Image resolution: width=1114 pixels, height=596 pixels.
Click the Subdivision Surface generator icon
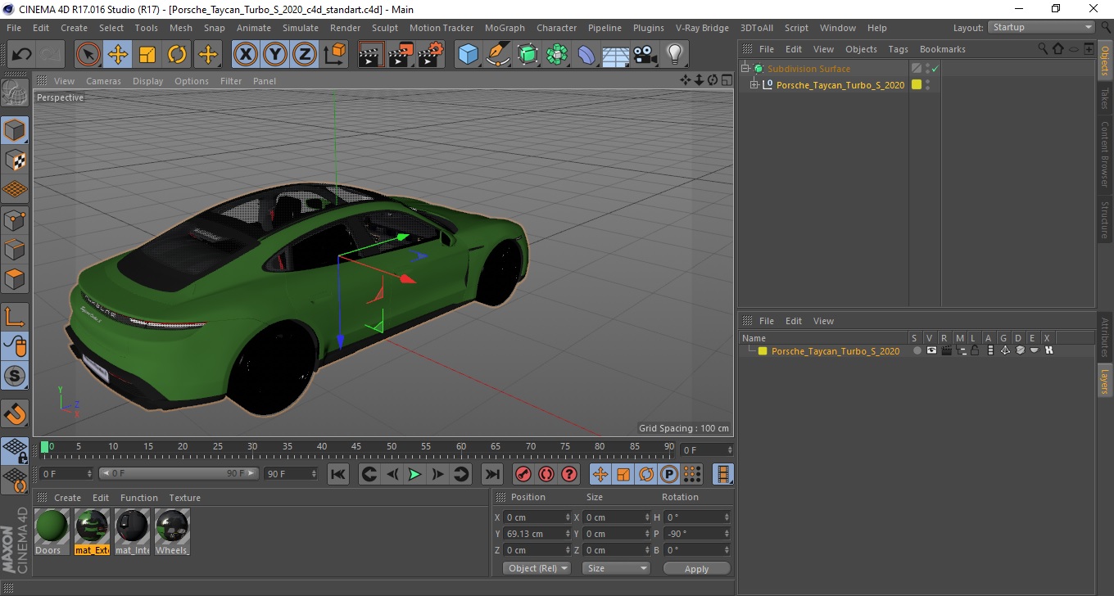coord(528,55)
